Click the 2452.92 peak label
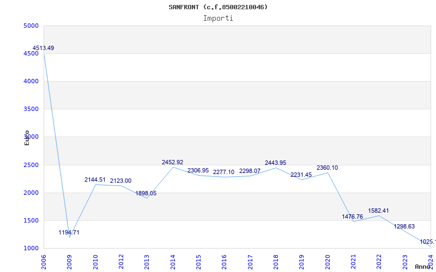Image resolution: width=436 pixels, height=272 pixels. click(173, 162)
